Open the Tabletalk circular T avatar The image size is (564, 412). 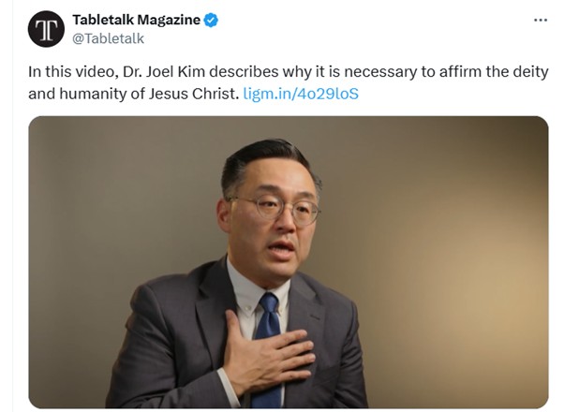click(x=46, y=29)
